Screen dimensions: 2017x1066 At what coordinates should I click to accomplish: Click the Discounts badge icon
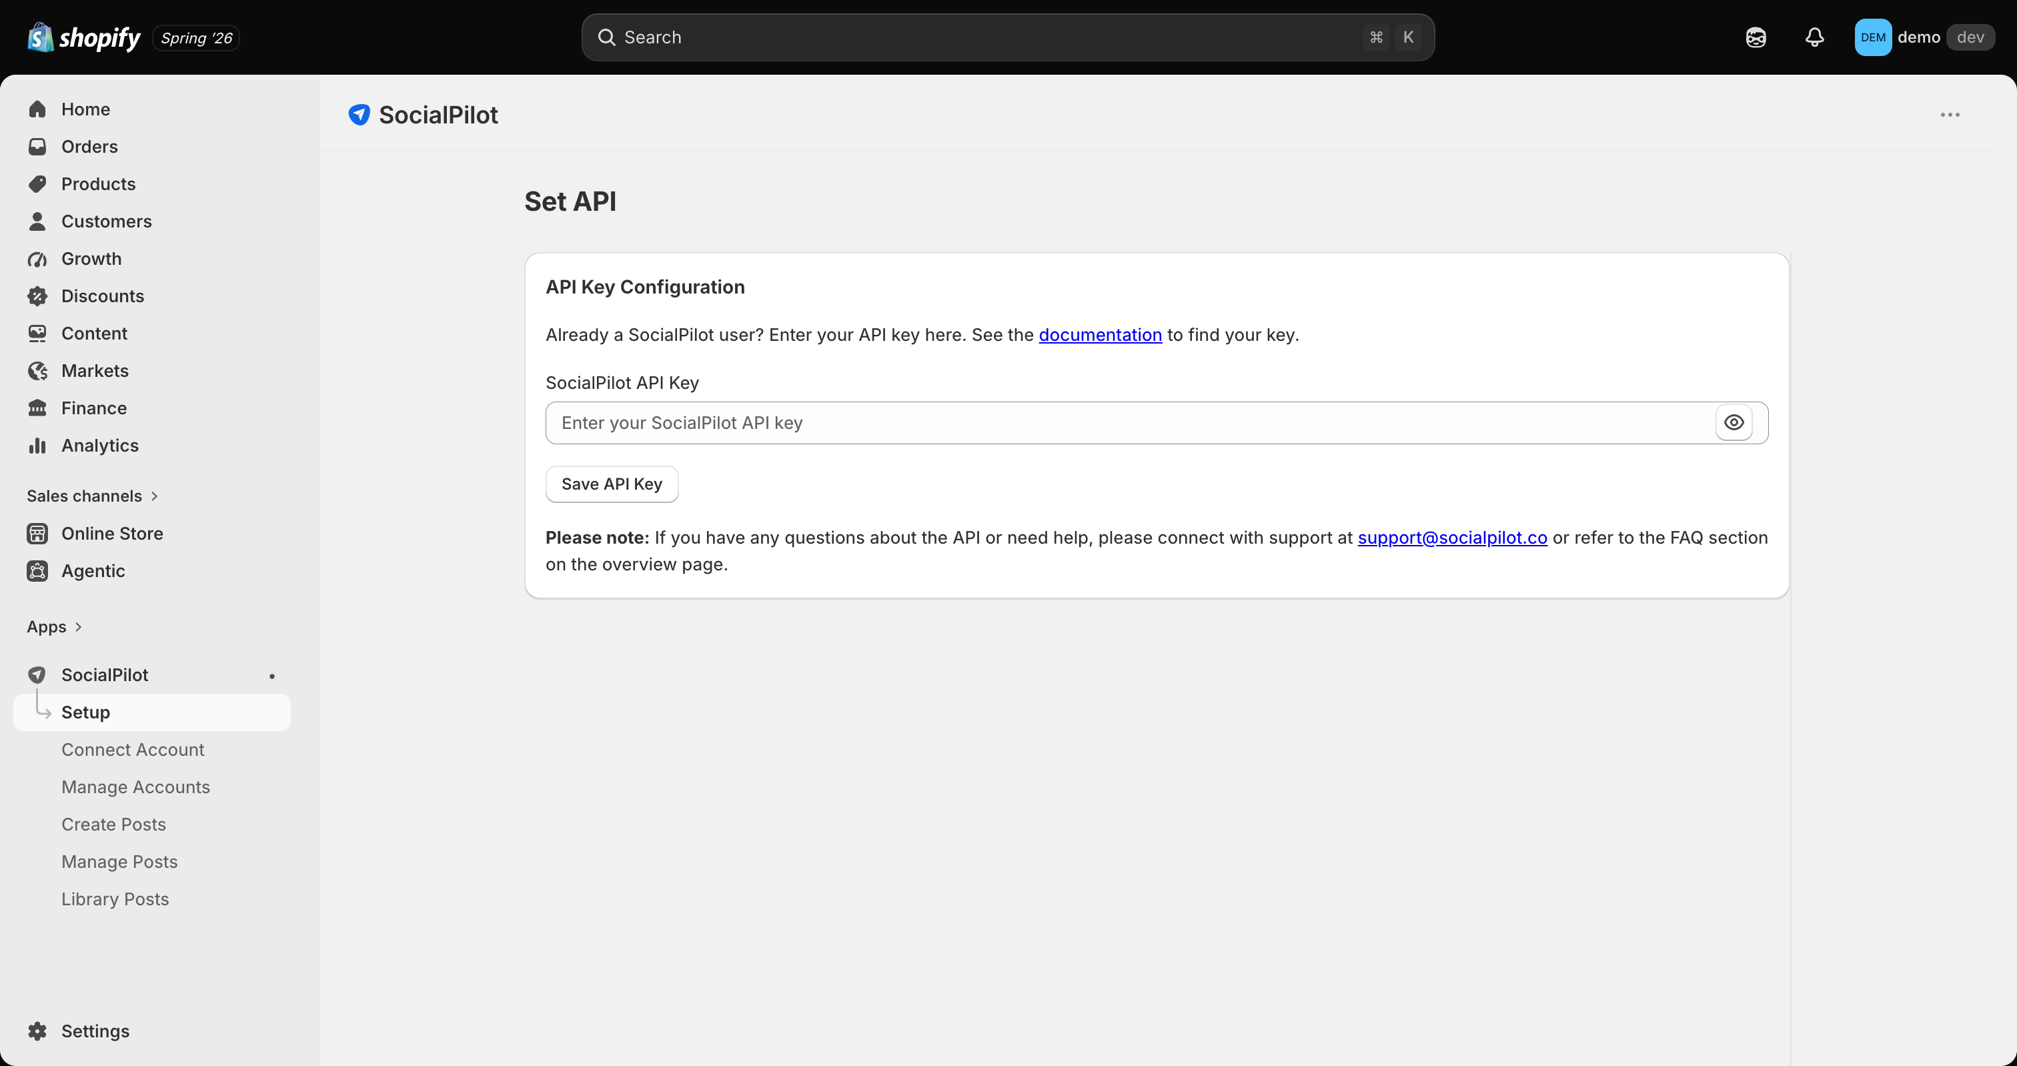tap(37, 296)
